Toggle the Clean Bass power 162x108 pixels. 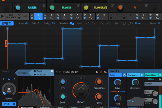(160, 75)
